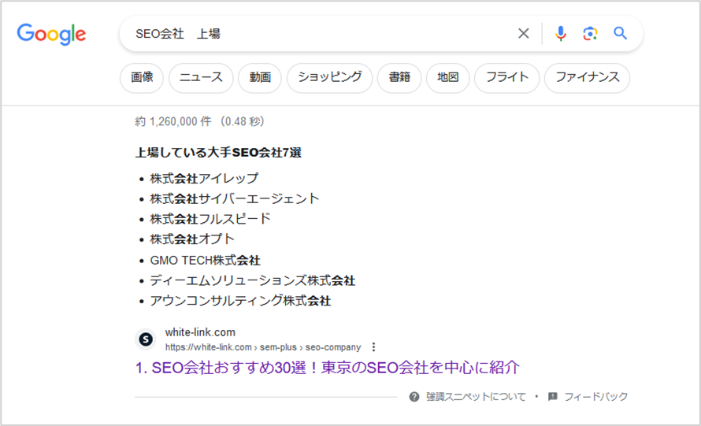Click the white-link.com site name
701x426 pixels.
pyautogui.click(x=200, y=332)
